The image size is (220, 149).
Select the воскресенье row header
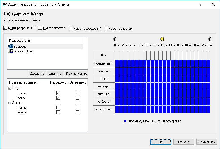pyautogui.click(x=104, y=109)
